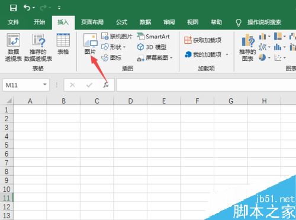Screen dimensions: 296x220
Task: Insert a 数据透视表 PivotTable
Action: coord(13,47)
